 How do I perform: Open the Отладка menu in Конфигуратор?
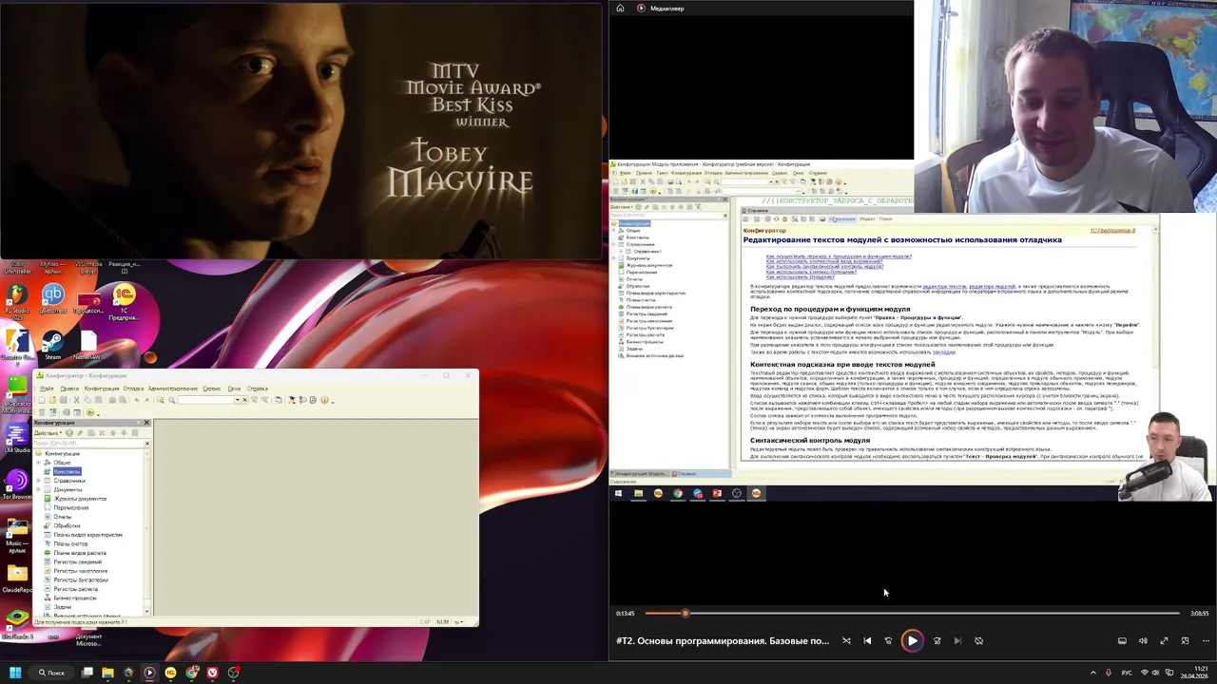133,389
